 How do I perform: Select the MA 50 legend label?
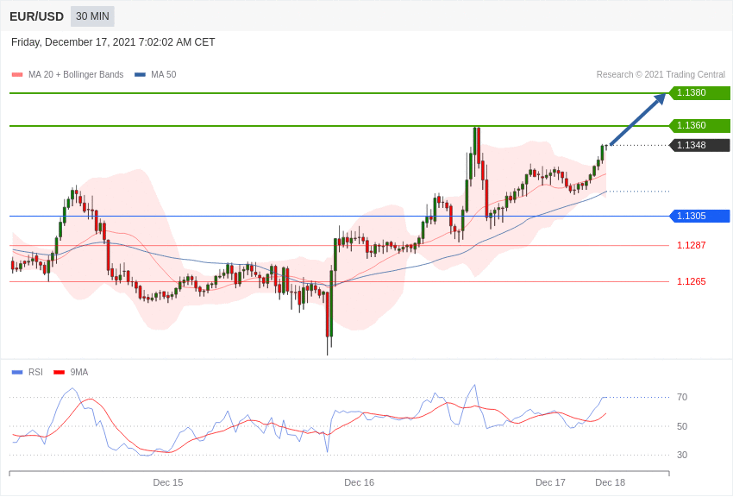point(164,74)
